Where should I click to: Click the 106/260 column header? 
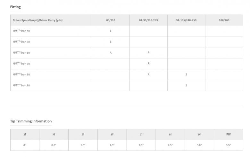[x=224, y=20]
